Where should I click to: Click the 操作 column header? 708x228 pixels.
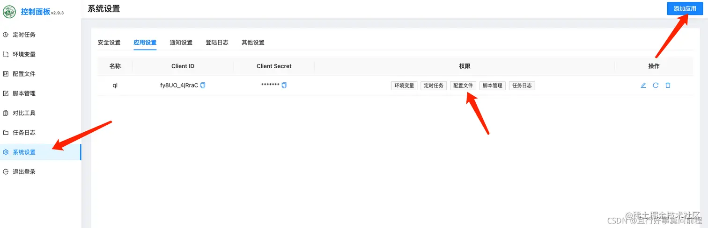(654, 66)
